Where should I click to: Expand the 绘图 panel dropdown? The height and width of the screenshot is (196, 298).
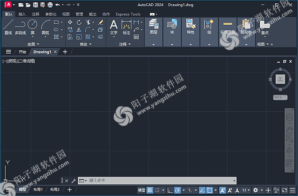pyautogui.click(x=33, y=44)
